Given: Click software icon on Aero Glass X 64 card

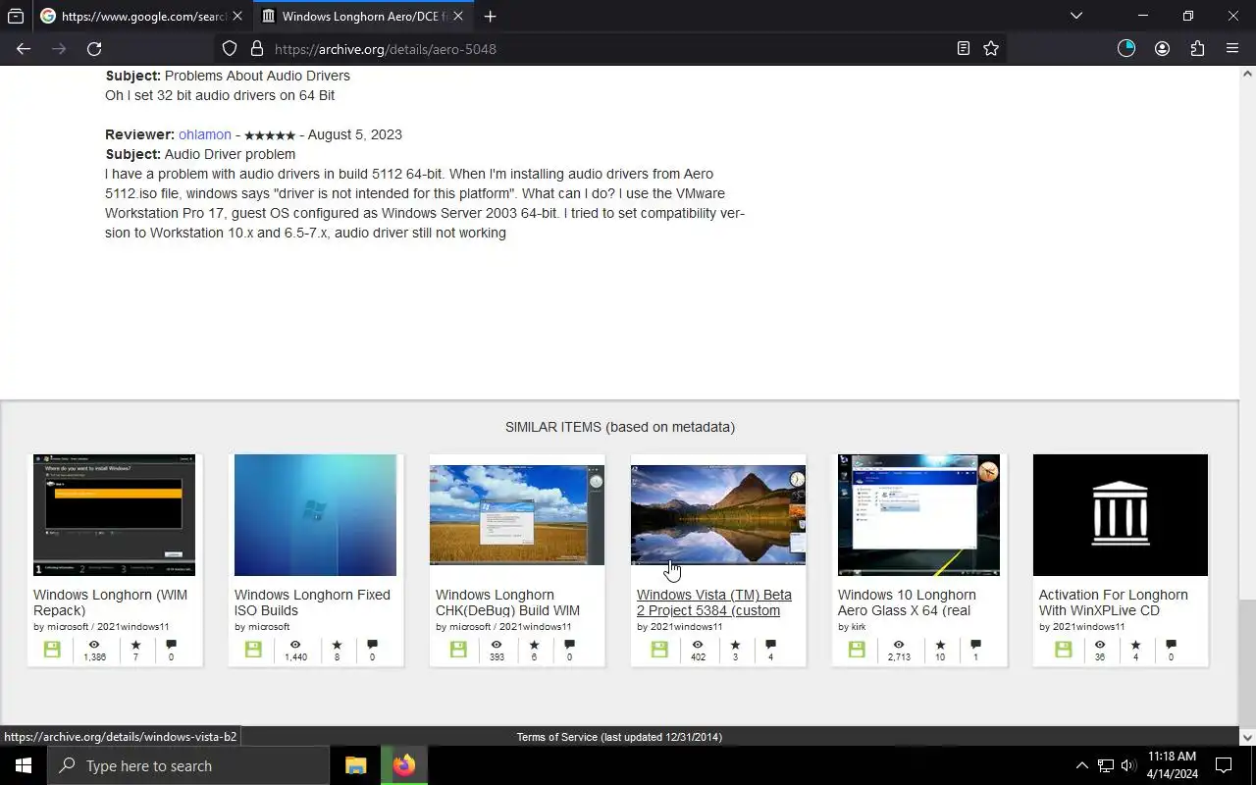Looking at the screenshot, I should point(857,650).
